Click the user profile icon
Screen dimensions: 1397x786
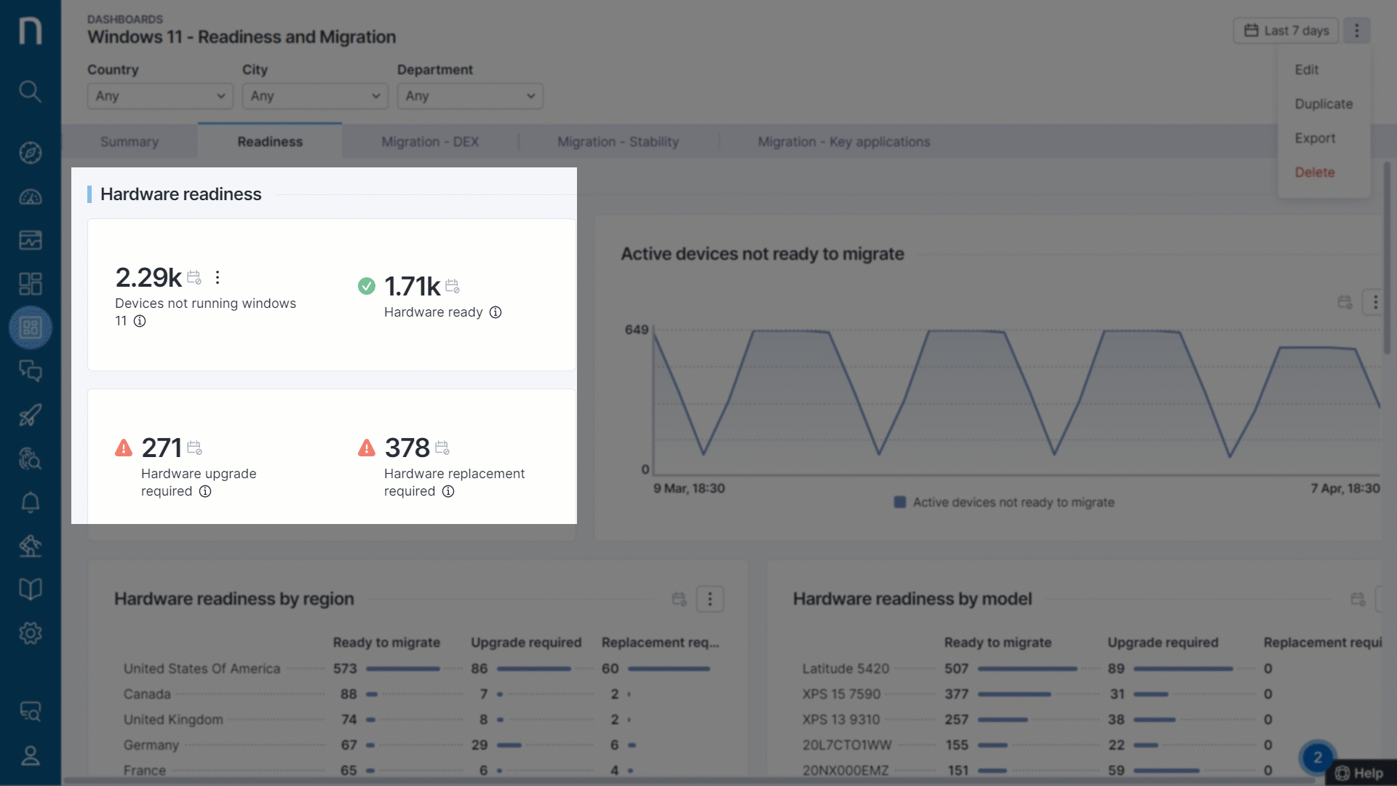[x=30, y=756]
